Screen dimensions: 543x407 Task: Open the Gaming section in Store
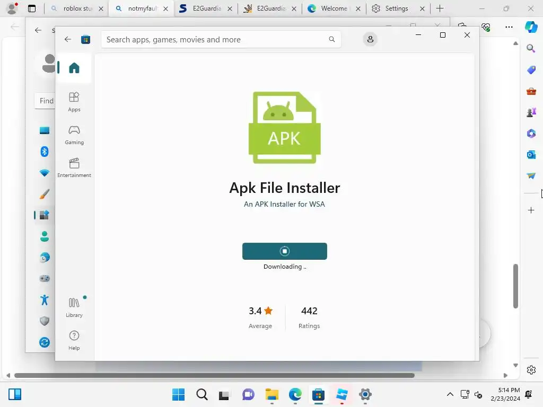(x=74, y=135)
